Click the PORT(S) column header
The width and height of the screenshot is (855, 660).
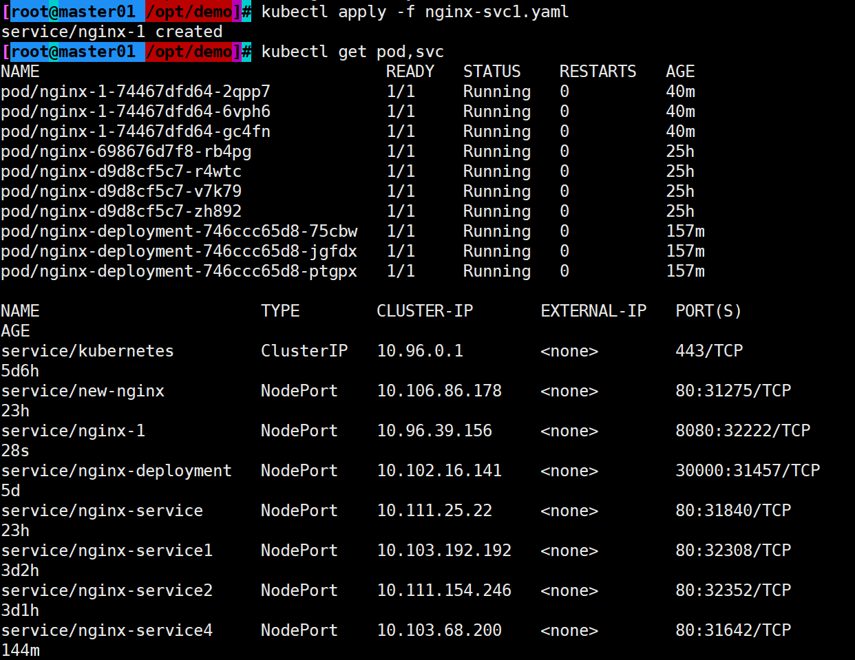tap(708, 311)
